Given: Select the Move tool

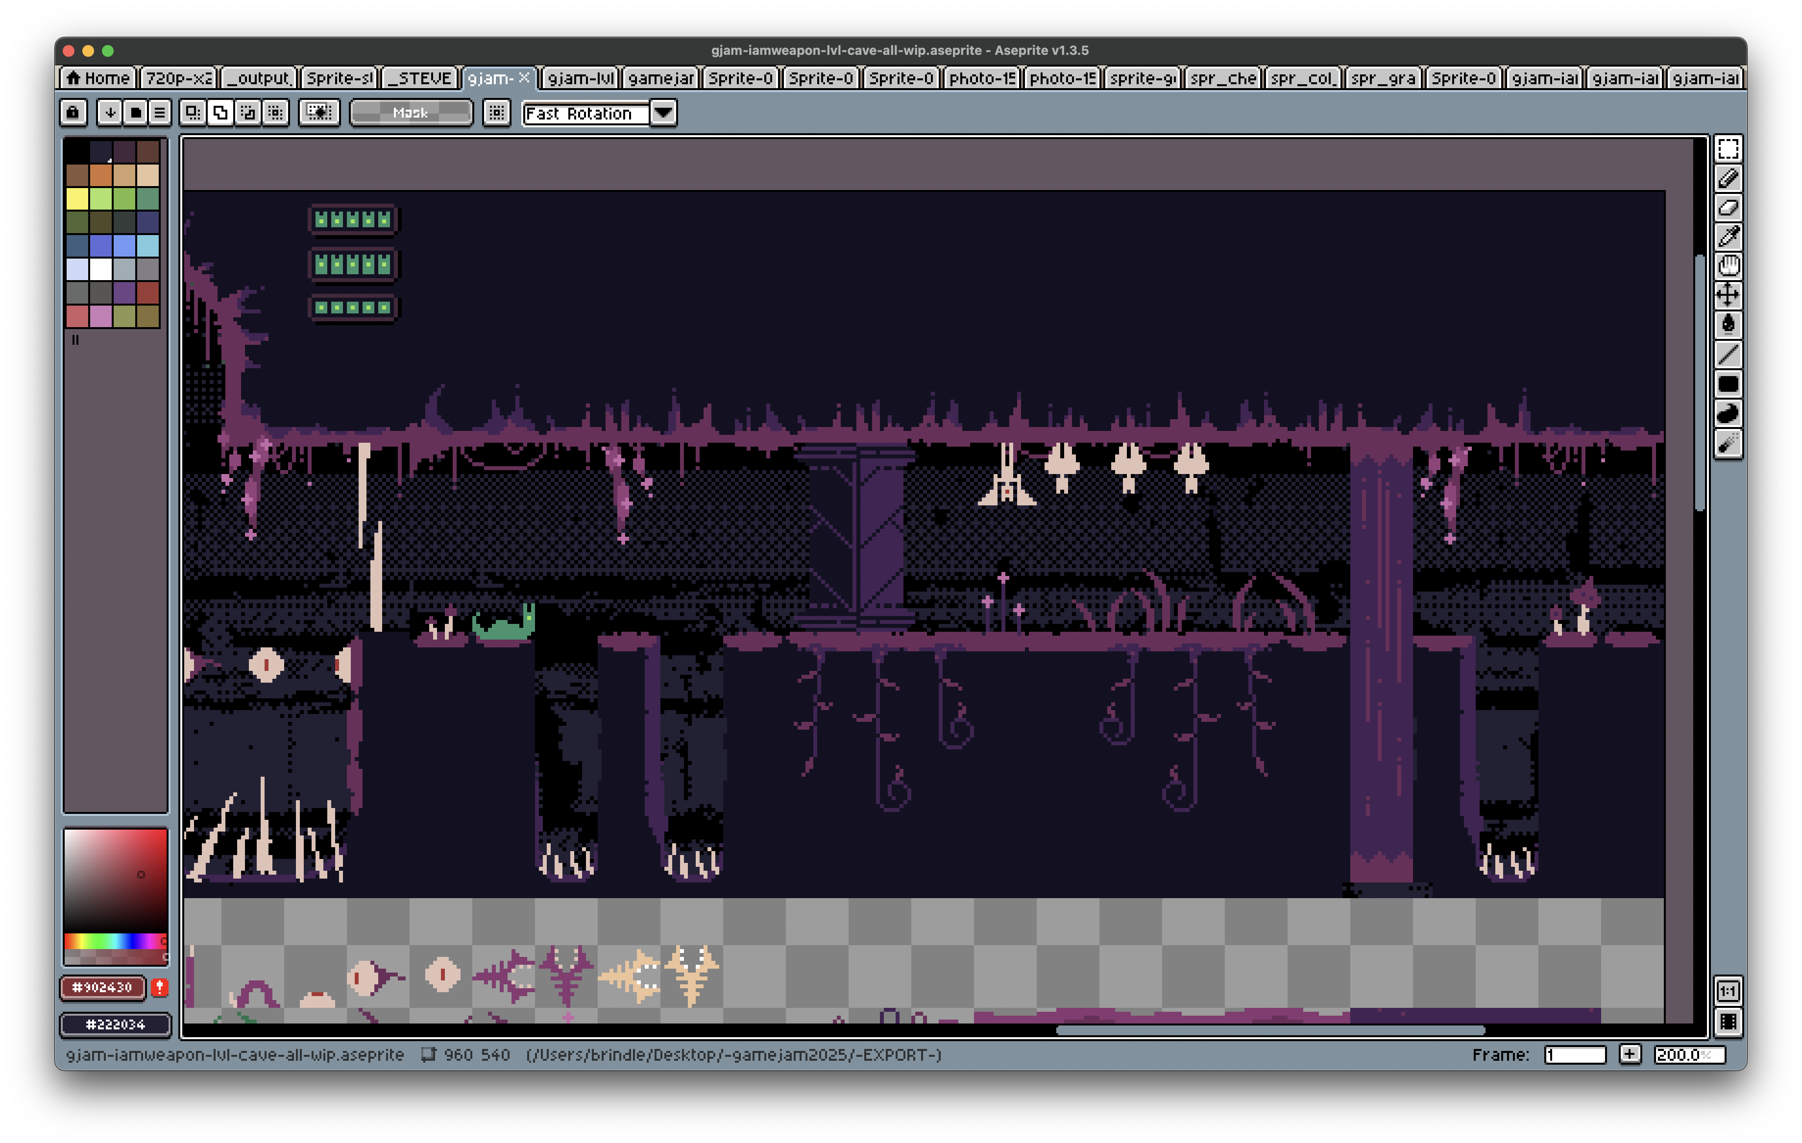Looking at the screenshot, I should tap(1728, 295).
